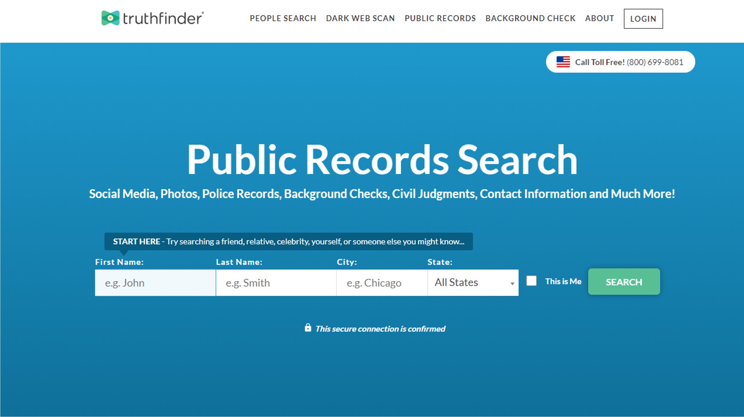Viewport: 744px width, 417px height.
Task: Toggle the This is Me option
Action: pyautogui.click(x=532, y=281)
